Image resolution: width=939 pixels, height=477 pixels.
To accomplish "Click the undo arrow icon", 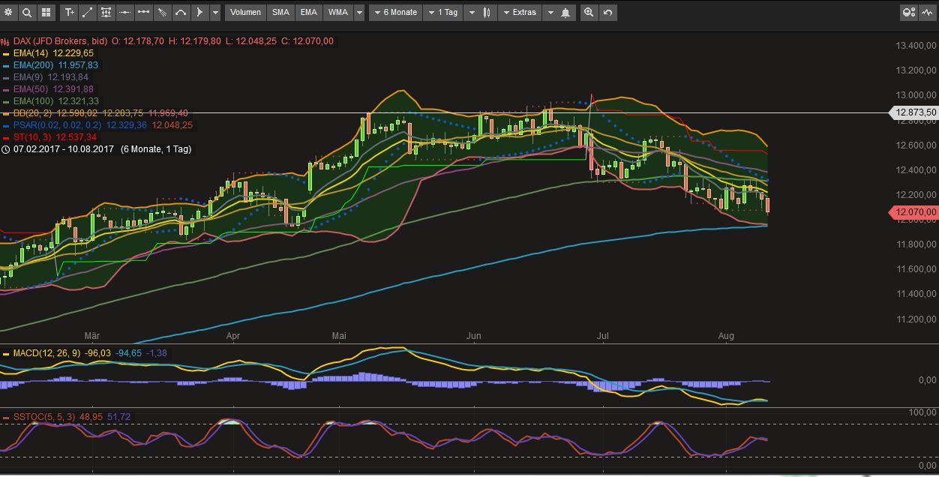I will click(x=607, y=12).
